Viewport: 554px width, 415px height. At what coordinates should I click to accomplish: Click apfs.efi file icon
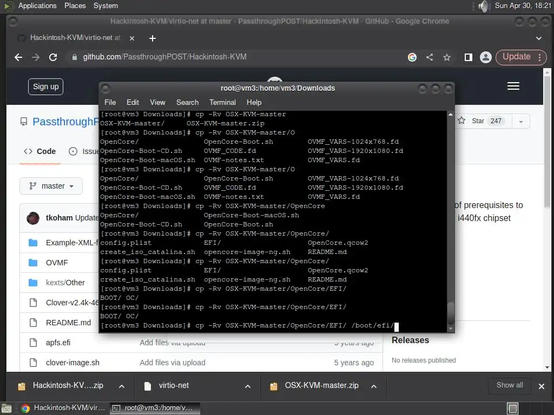pyautogui.click(x=33, y=343)
